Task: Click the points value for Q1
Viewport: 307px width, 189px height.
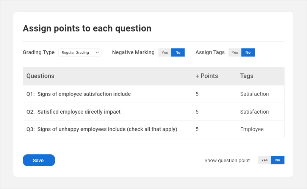Action: pos(197,94)
